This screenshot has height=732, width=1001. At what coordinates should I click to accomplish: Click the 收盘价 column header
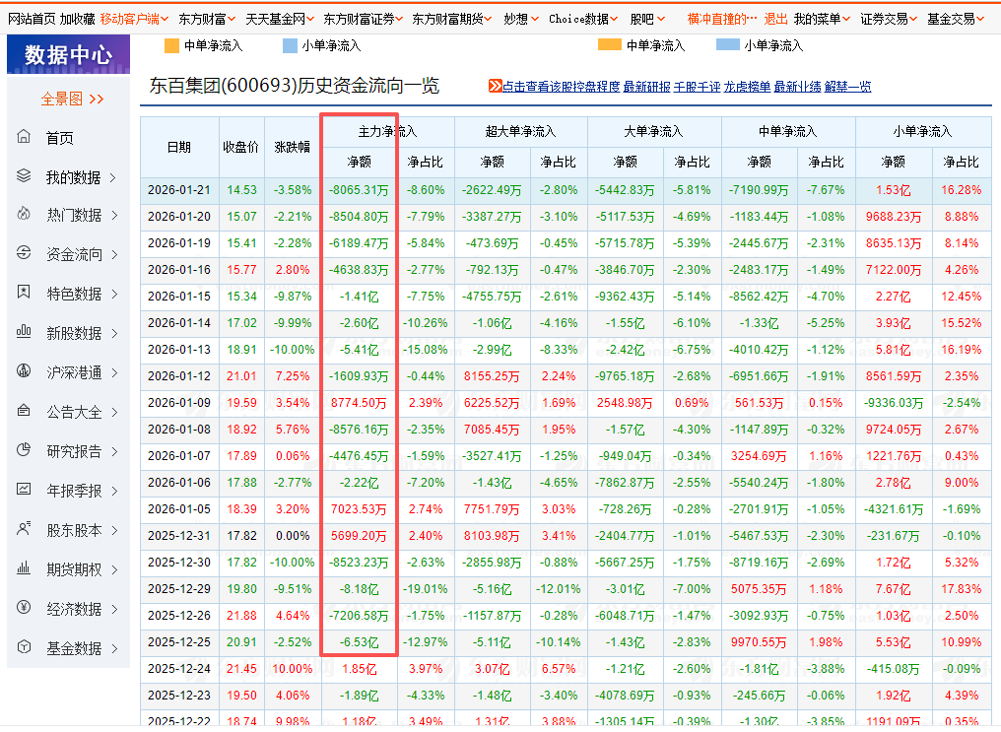click(x=241, y=147)
